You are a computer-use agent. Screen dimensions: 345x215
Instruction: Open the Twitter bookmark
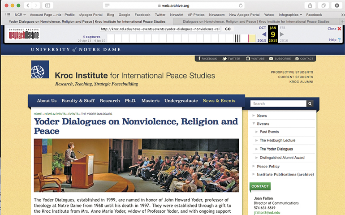coord(160,15)
